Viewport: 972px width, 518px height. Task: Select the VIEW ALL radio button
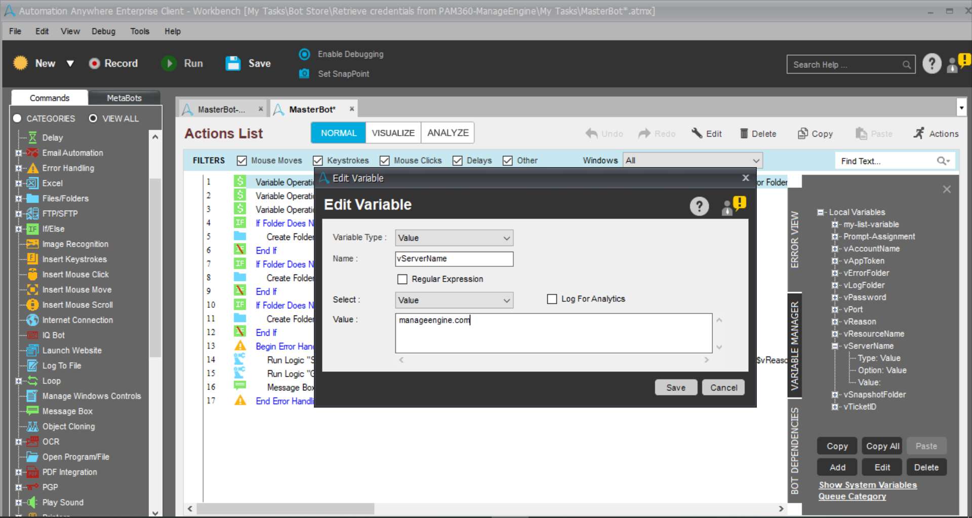(93, 118)
